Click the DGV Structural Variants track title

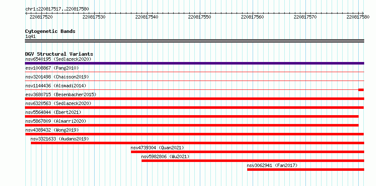click(59, 54)
